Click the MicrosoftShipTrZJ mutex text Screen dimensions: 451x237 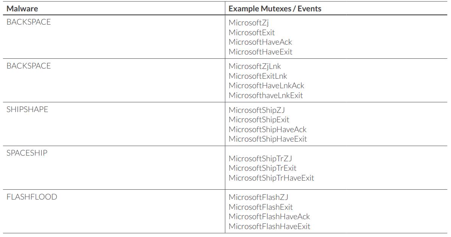260,159
